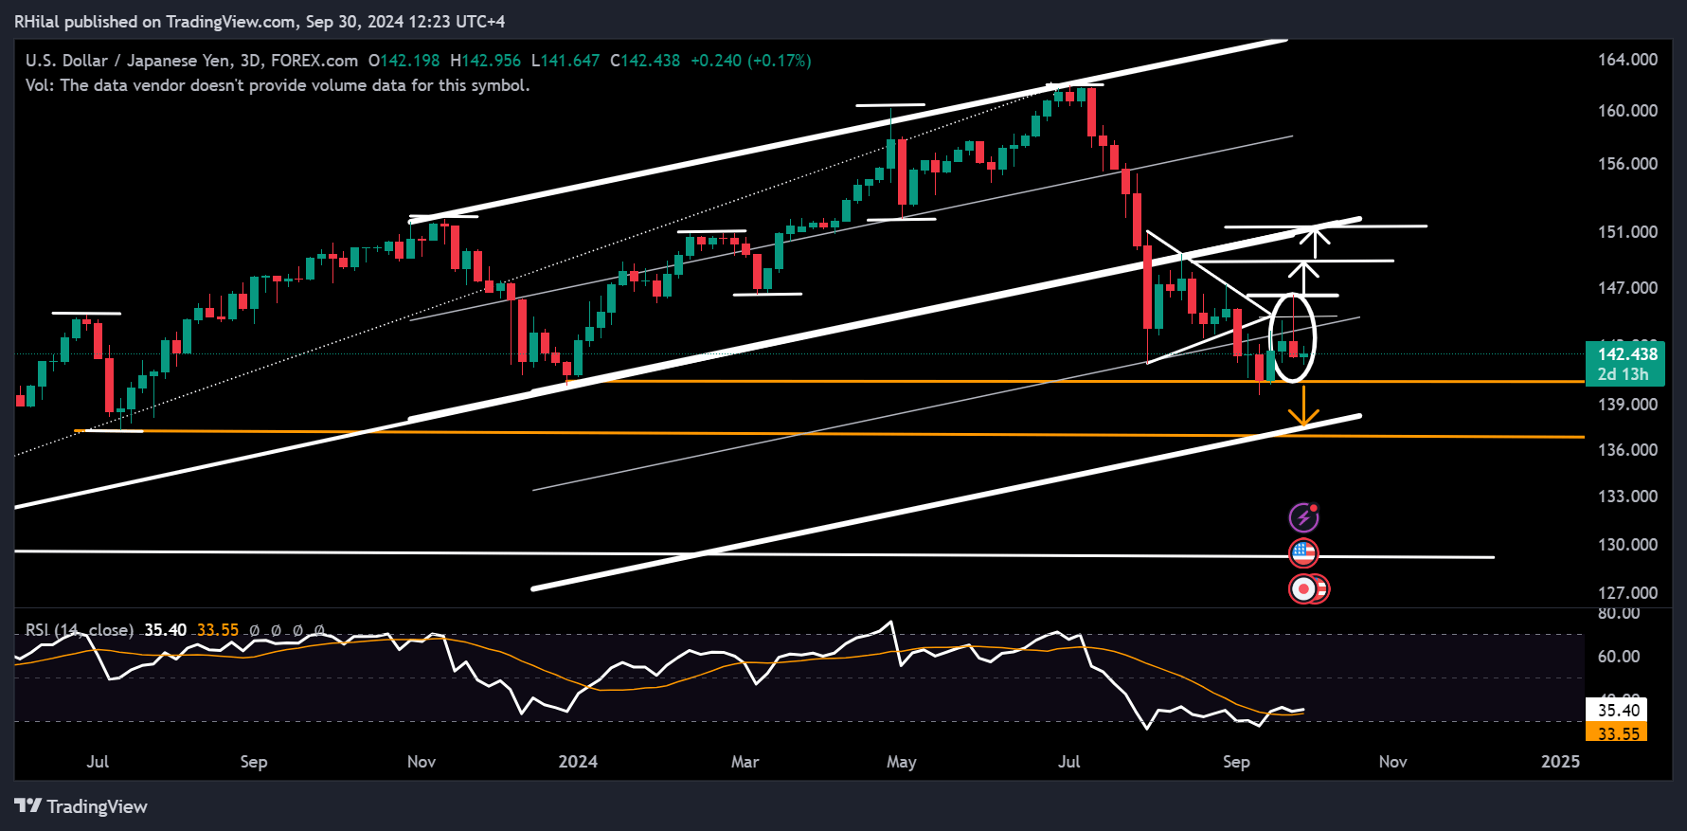
Task: Click the 139.000 price axis label
Action: pyautogui.click(x=1627, y=405)
